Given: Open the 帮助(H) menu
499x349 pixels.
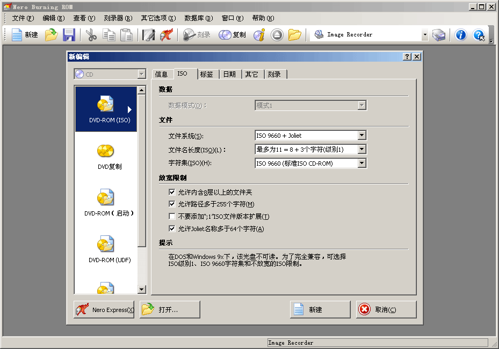Looking at the screenshot, I should coord(263,18).
